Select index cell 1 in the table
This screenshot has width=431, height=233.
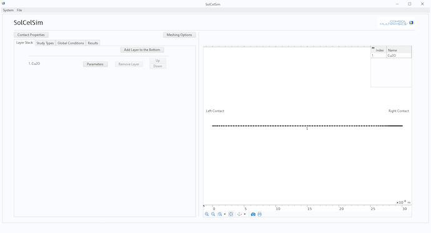(379, 56)
